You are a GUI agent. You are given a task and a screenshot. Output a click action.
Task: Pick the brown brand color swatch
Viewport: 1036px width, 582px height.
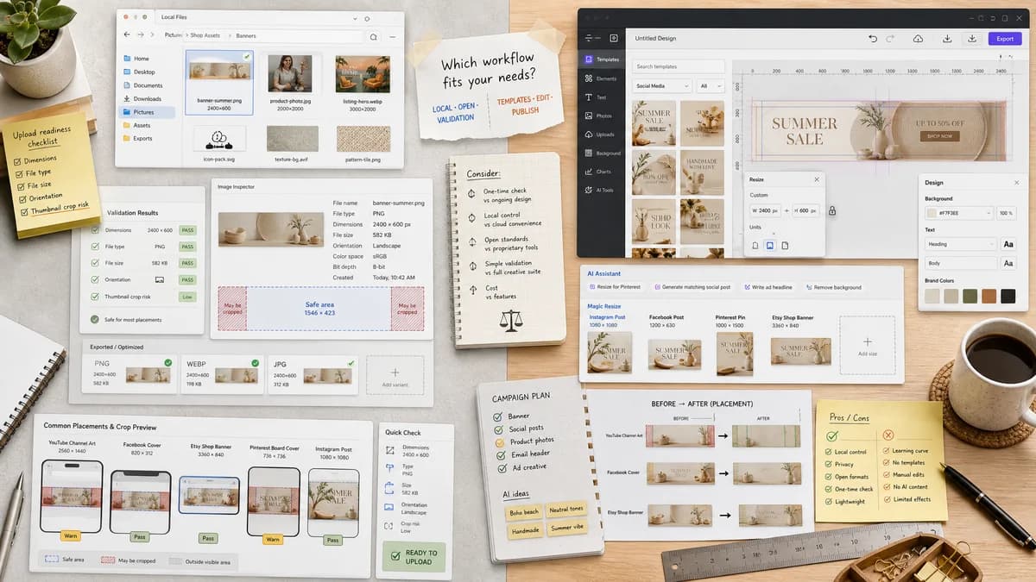click(x=989, y=296)
